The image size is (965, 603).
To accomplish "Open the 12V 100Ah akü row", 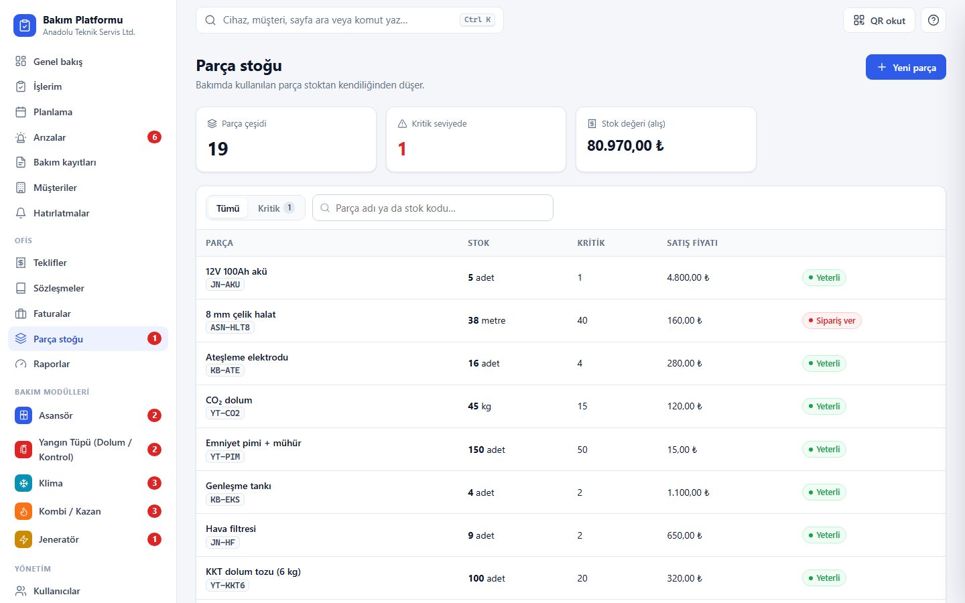I will point(571,277).
